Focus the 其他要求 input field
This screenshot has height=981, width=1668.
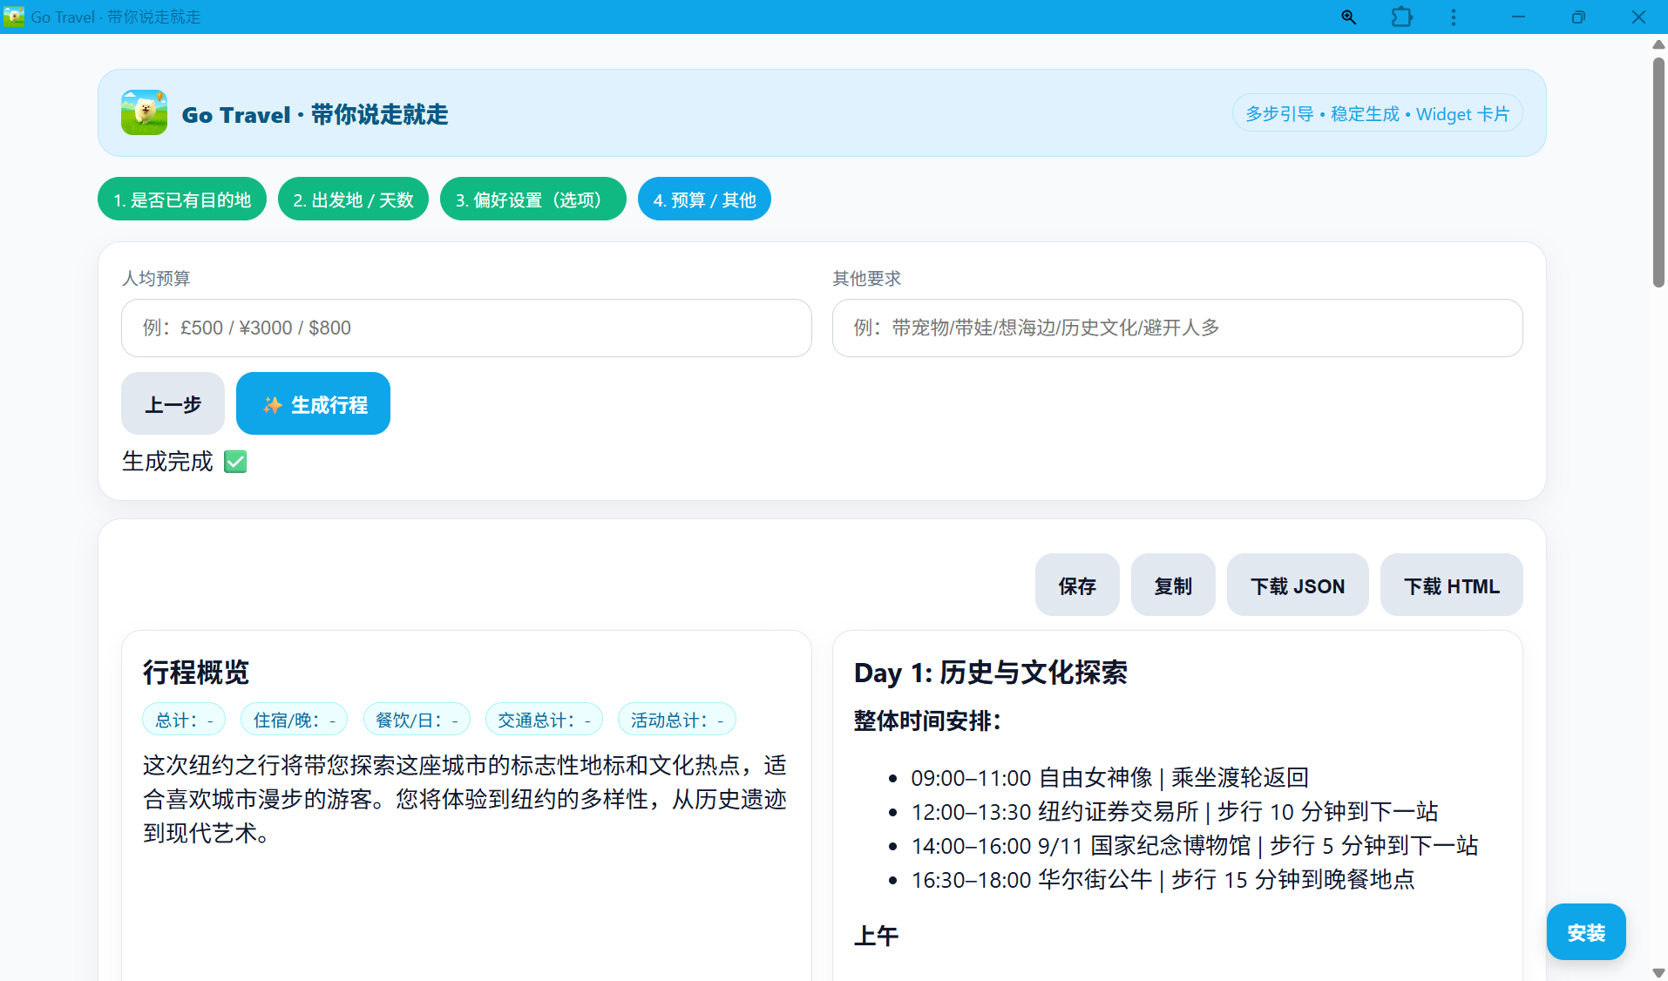click(x=1177, y=328)
